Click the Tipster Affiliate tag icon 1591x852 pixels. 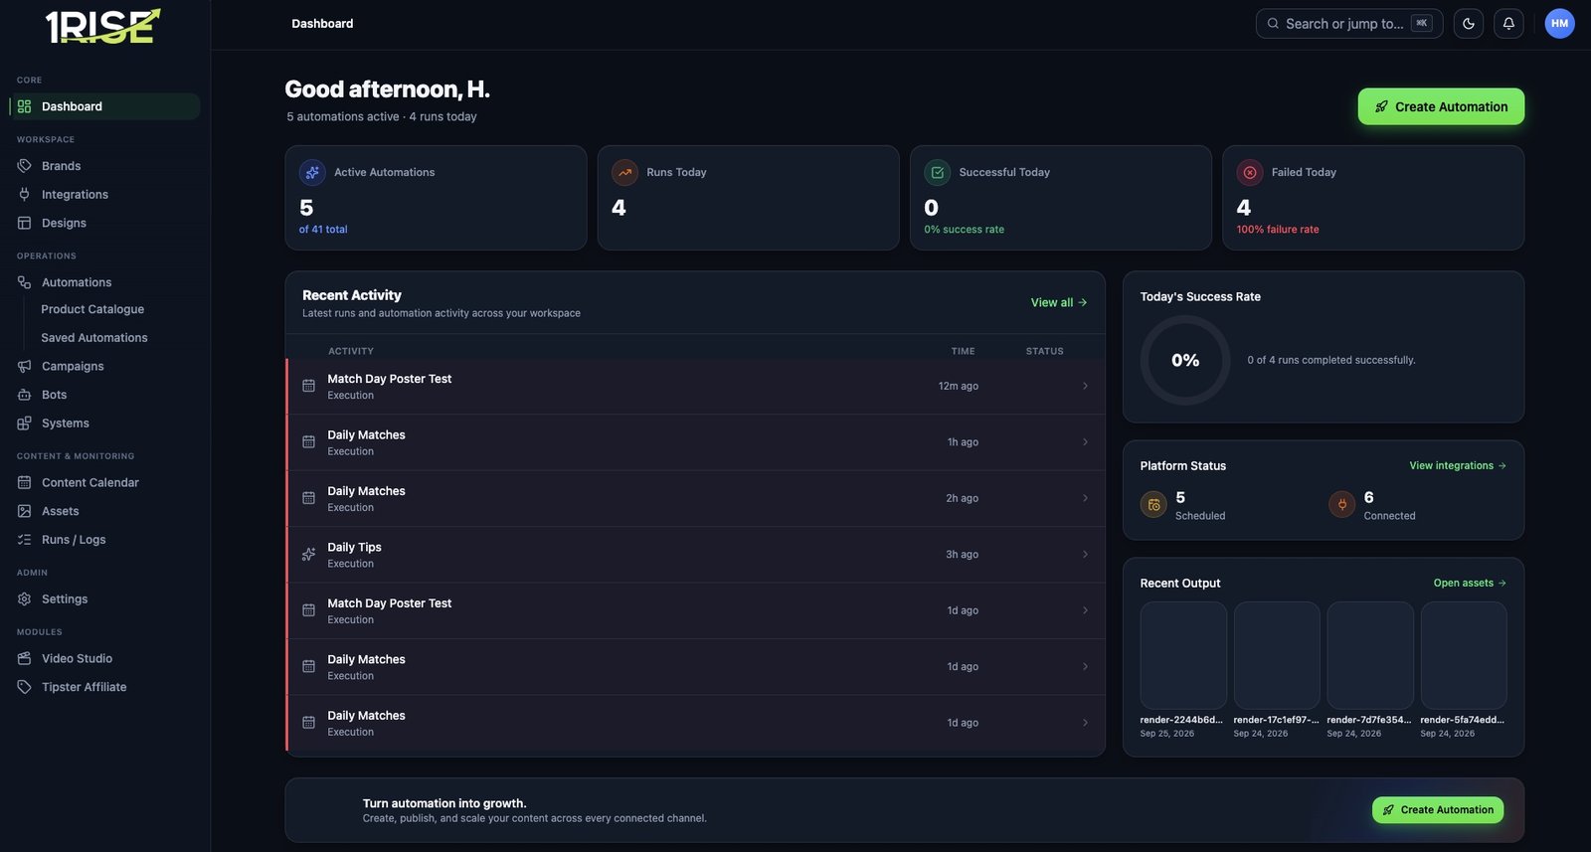(24, 687)
